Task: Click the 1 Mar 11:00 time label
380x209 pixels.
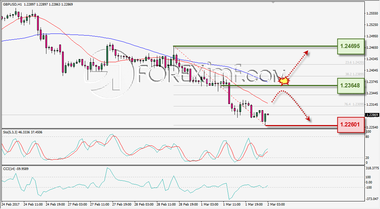Action: coord(232,205)
